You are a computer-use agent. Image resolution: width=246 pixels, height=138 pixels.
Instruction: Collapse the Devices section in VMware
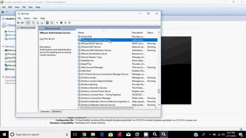(3, 46)
